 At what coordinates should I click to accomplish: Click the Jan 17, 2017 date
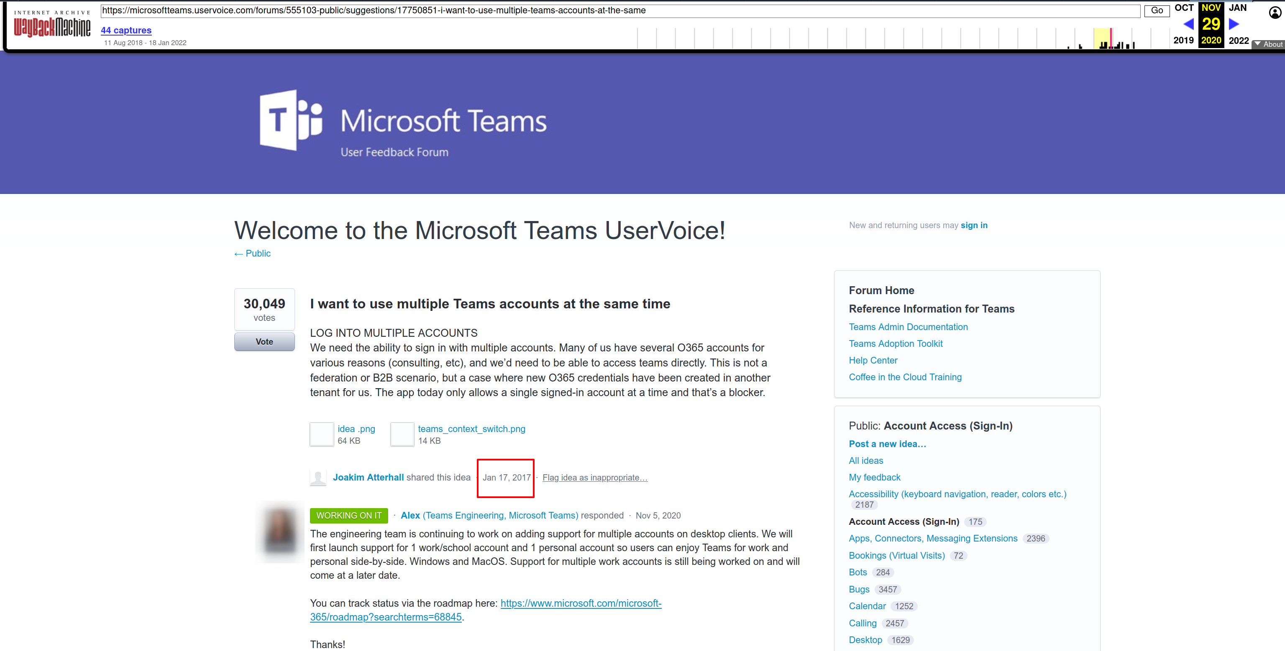(506, 478)
